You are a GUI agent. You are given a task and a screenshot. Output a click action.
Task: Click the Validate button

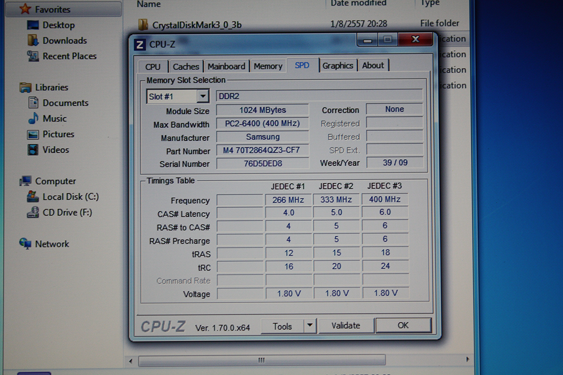coord(346,326)
